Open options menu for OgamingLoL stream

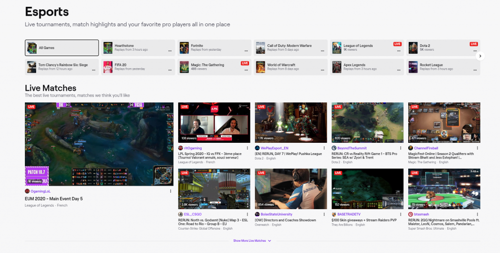[170, 191]
